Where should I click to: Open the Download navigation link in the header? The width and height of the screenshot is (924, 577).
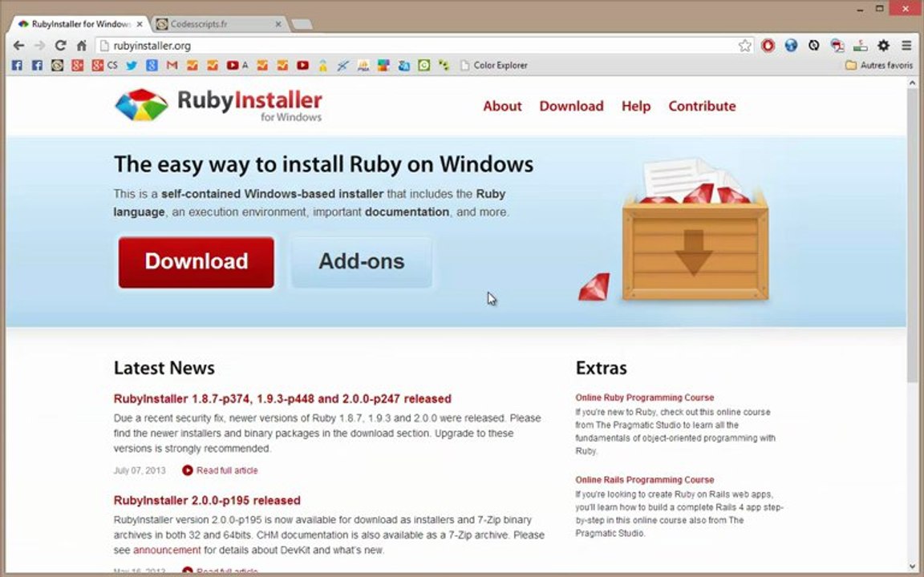pos(572,106)
